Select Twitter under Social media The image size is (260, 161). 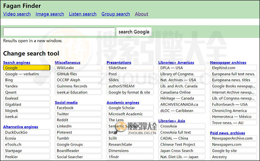[78, 114]
